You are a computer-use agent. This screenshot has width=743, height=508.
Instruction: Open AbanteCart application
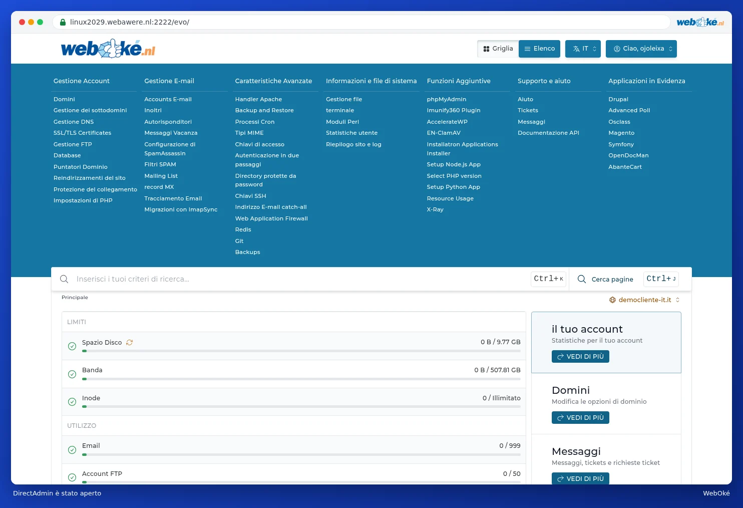click(625, 167)
